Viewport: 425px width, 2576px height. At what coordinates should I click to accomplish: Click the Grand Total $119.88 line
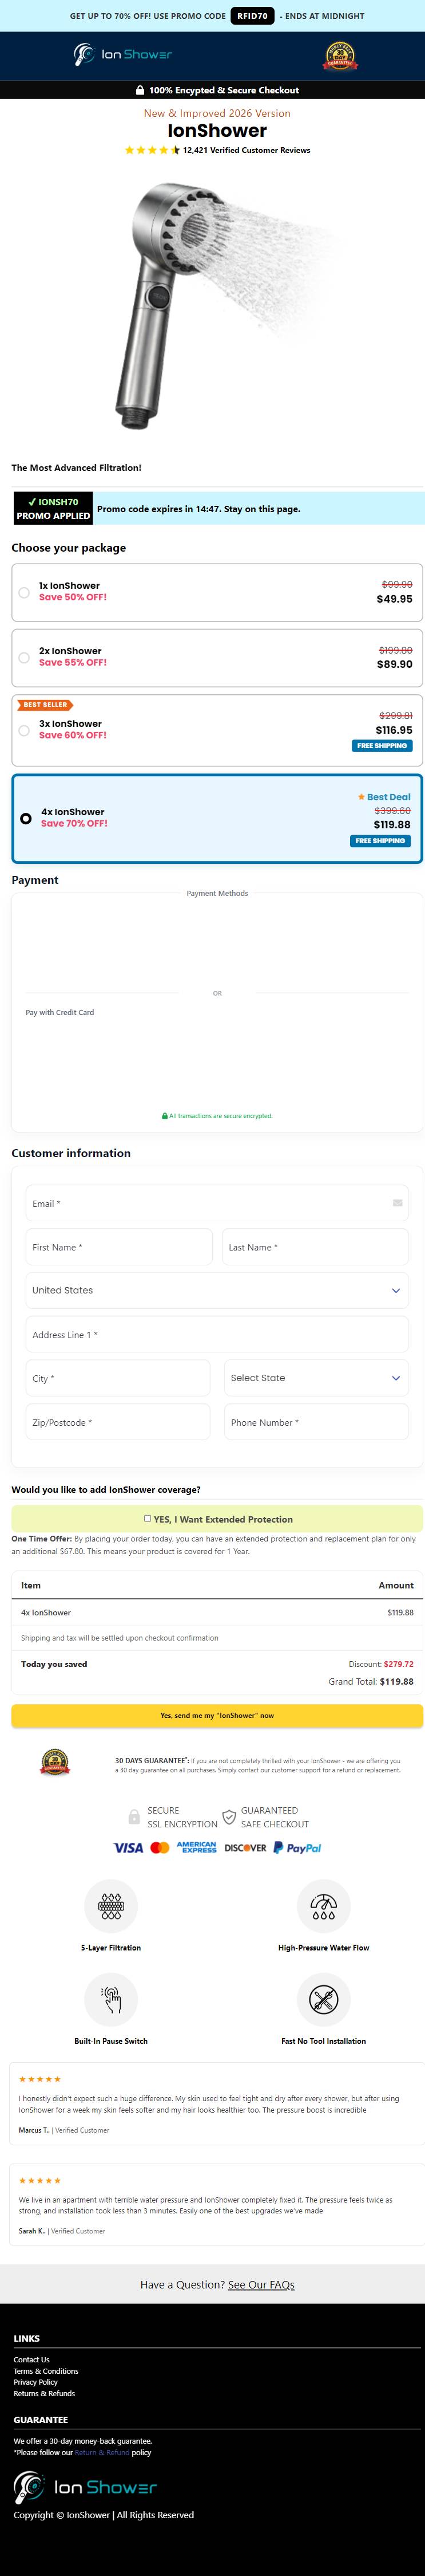click(x=371, y=1682)
